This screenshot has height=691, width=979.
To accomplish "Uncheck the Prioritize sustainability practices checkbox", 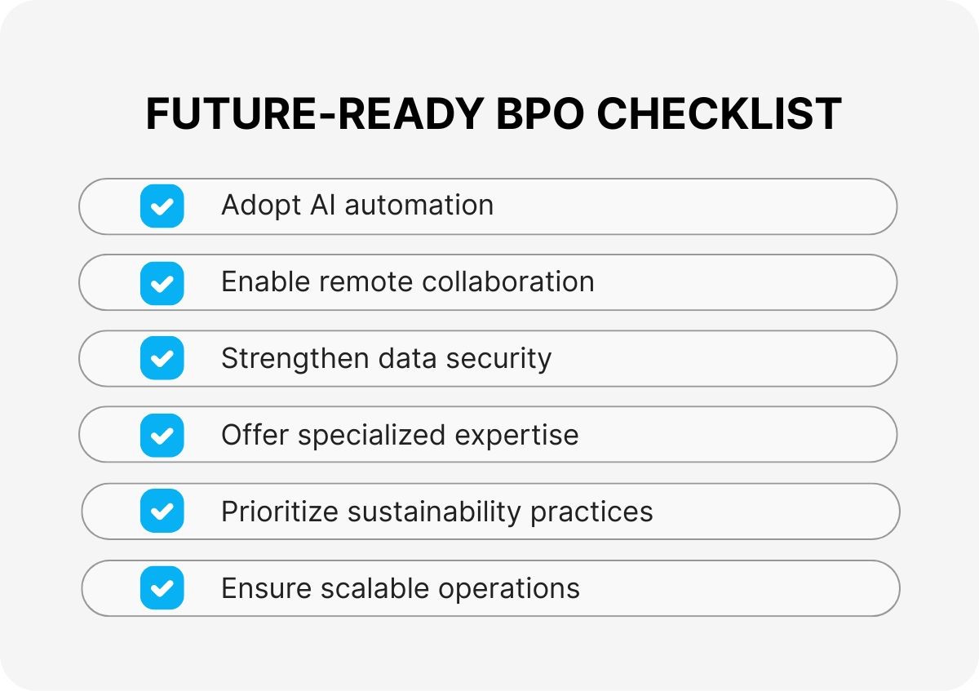I will [162, 512].
